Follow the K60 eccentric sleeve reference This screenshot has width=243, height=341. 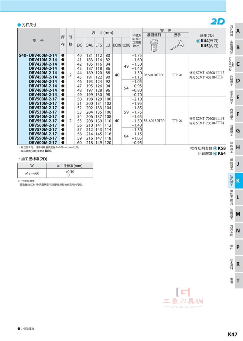point(48,151)
